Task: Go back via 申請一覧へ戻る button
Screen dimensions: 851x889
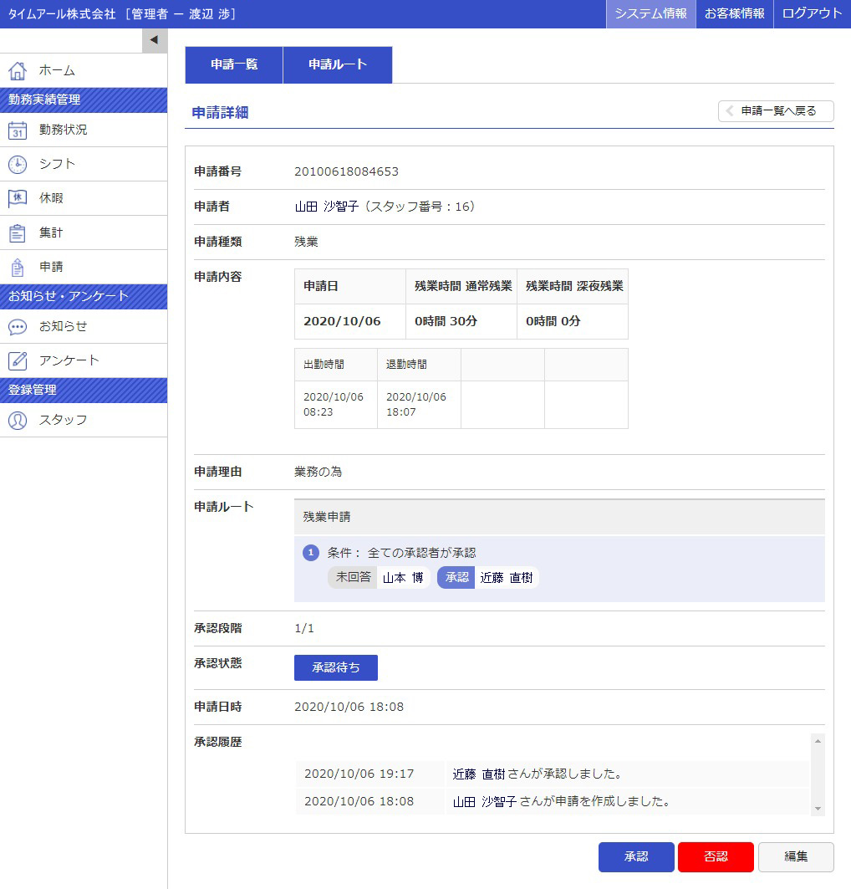Action: [777, 111]
